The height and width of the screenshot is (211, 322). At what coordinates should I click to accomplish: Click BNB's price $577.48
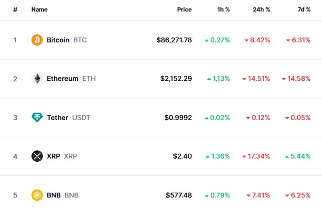click(x=179, y=195)
